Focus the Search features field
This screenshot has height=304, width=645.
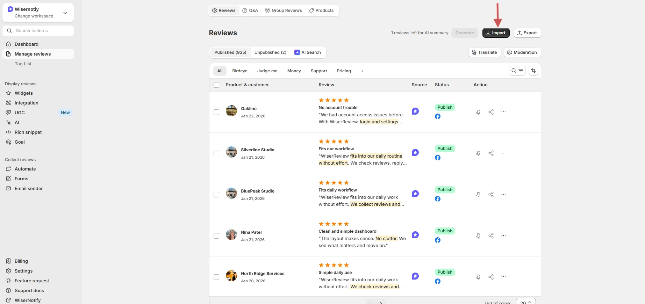tap(38, 31)
